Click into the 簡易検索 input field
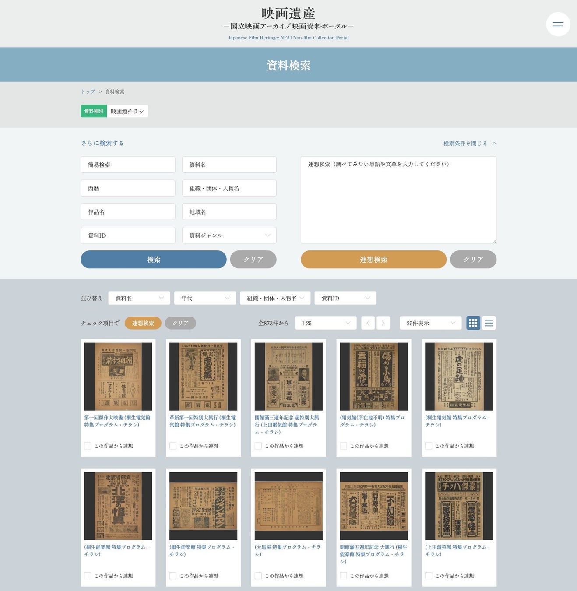 pos(128,165)
